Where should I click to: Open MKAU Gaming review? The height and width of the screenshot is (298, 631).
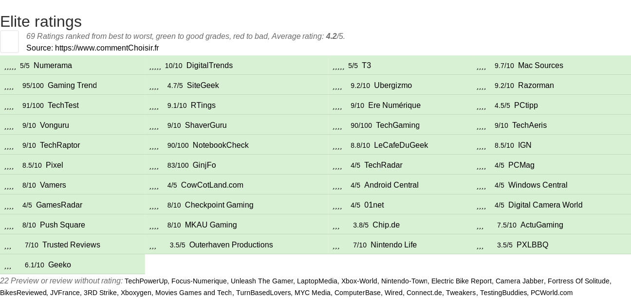[211, 225]
